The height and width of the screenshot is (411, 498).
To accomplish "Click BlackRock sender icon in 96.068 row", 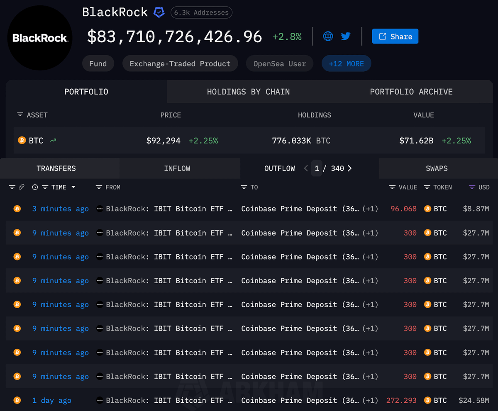I will [100, 209].
